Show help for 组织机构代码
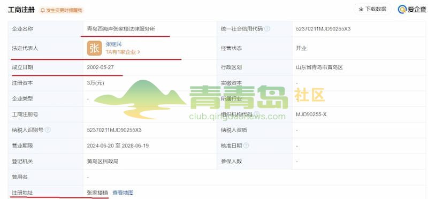Screen dimensions: 428x199 (257, 114)
